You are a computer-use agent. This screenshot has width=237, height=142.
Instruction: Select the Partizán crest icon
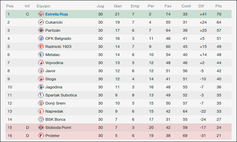[41, 30]
